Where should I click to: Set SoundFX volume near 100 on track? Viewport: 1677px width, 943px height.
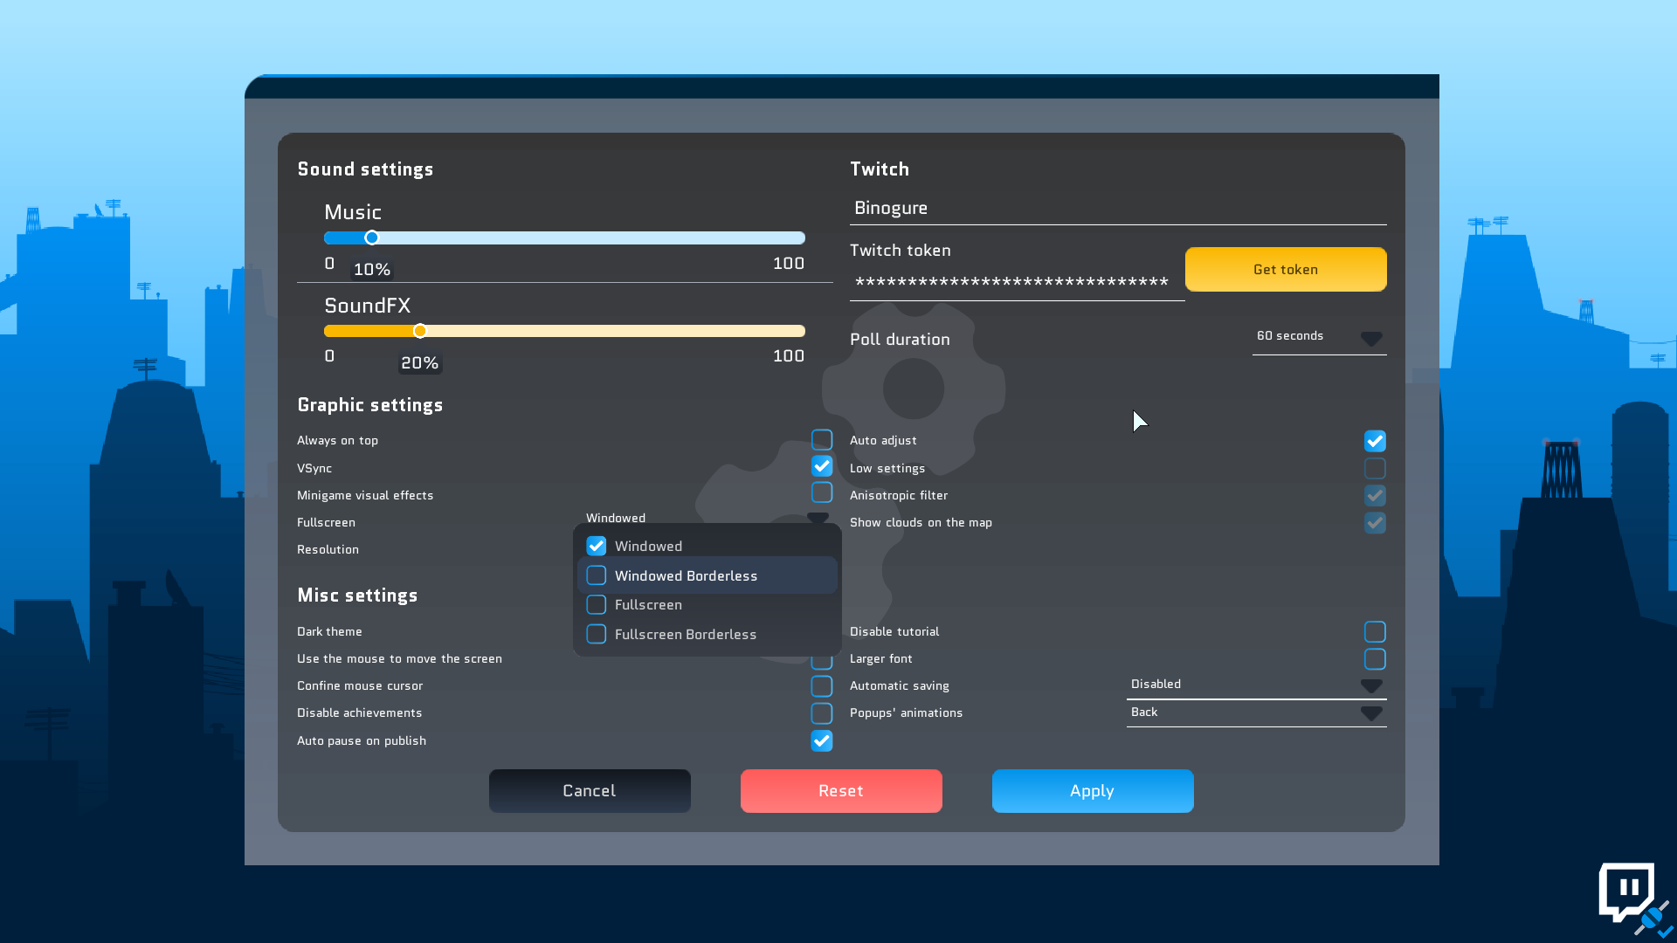800,331
